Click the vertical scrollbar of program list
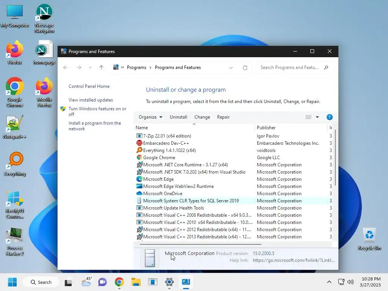The height and width of the screenshot is (291, 388). [335, 157]
